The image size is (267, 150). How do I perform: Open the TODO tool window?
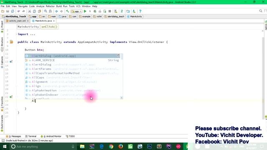pyautogui.click(x=71, y=136)
